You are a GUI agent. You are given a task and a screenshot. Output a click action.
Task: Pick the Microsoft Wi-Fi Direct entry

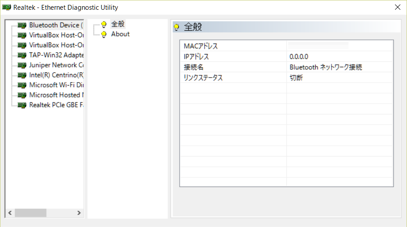point(56,85)
